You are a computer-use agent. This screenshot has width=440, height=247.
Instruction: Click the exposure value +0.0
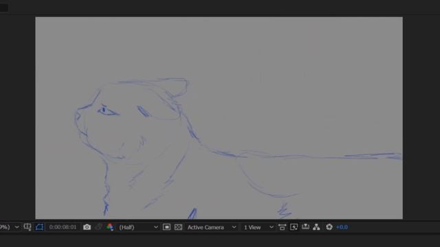tap(342, 227)
